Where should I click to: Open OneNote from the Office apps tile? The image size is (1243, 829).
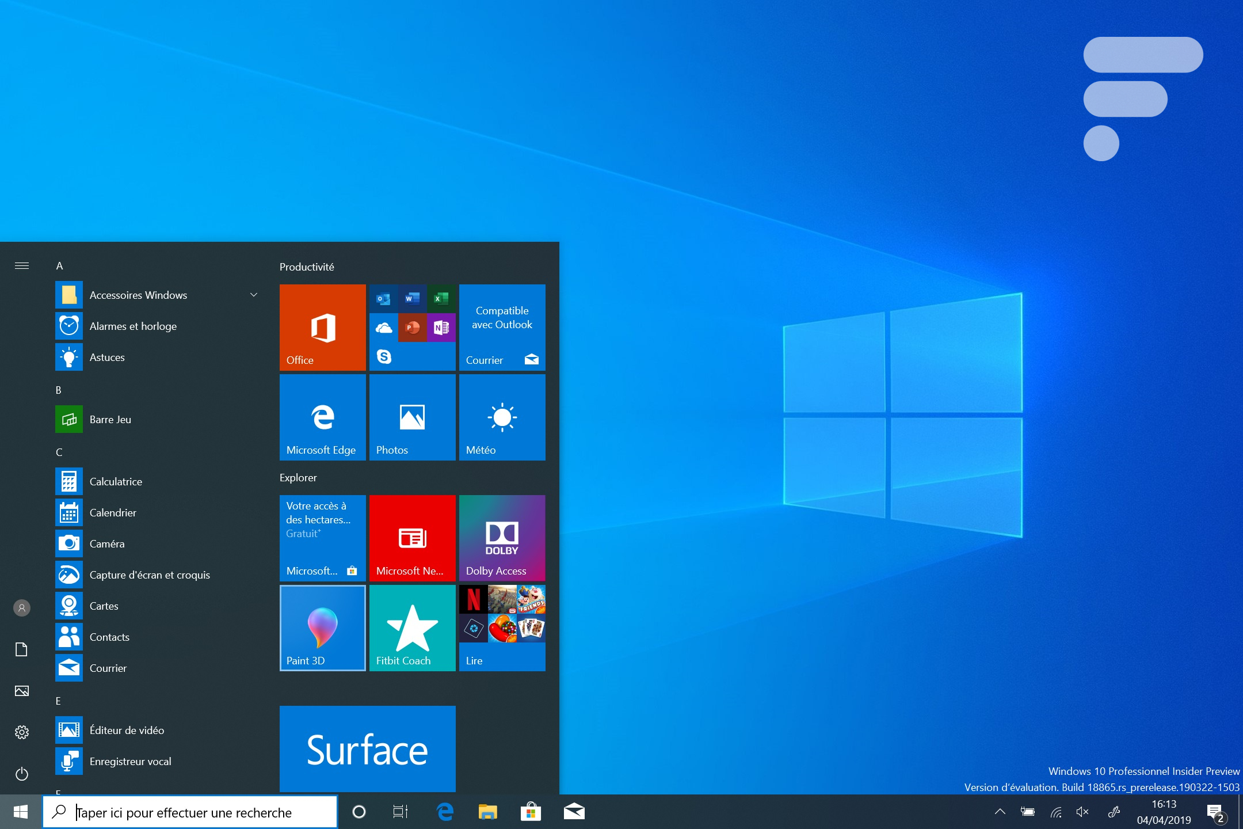pyautogui.click(x=441, y=328)
